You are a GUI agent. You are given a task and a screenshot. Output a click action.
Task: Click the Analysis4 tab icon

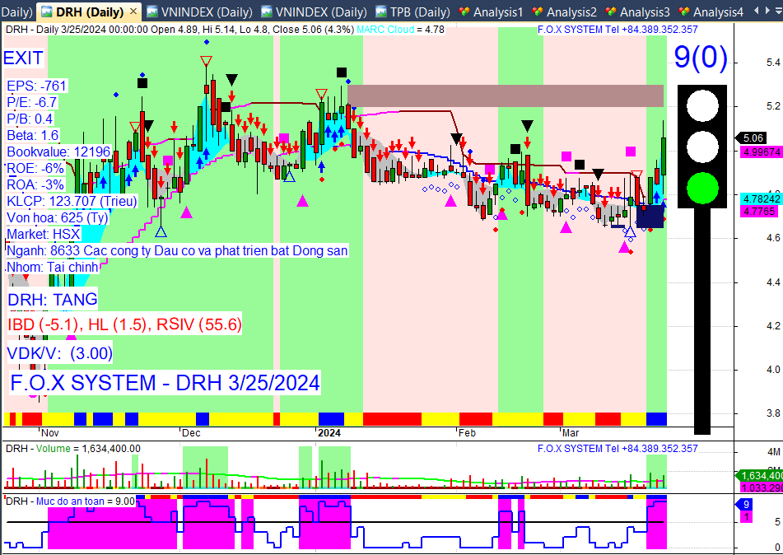684,12
